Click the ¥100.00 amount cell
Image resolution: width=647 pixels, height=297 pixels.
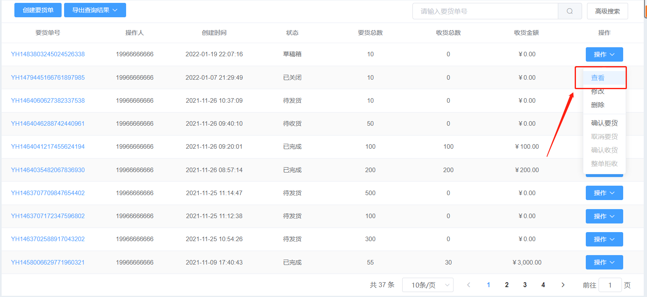coord(527,147)
